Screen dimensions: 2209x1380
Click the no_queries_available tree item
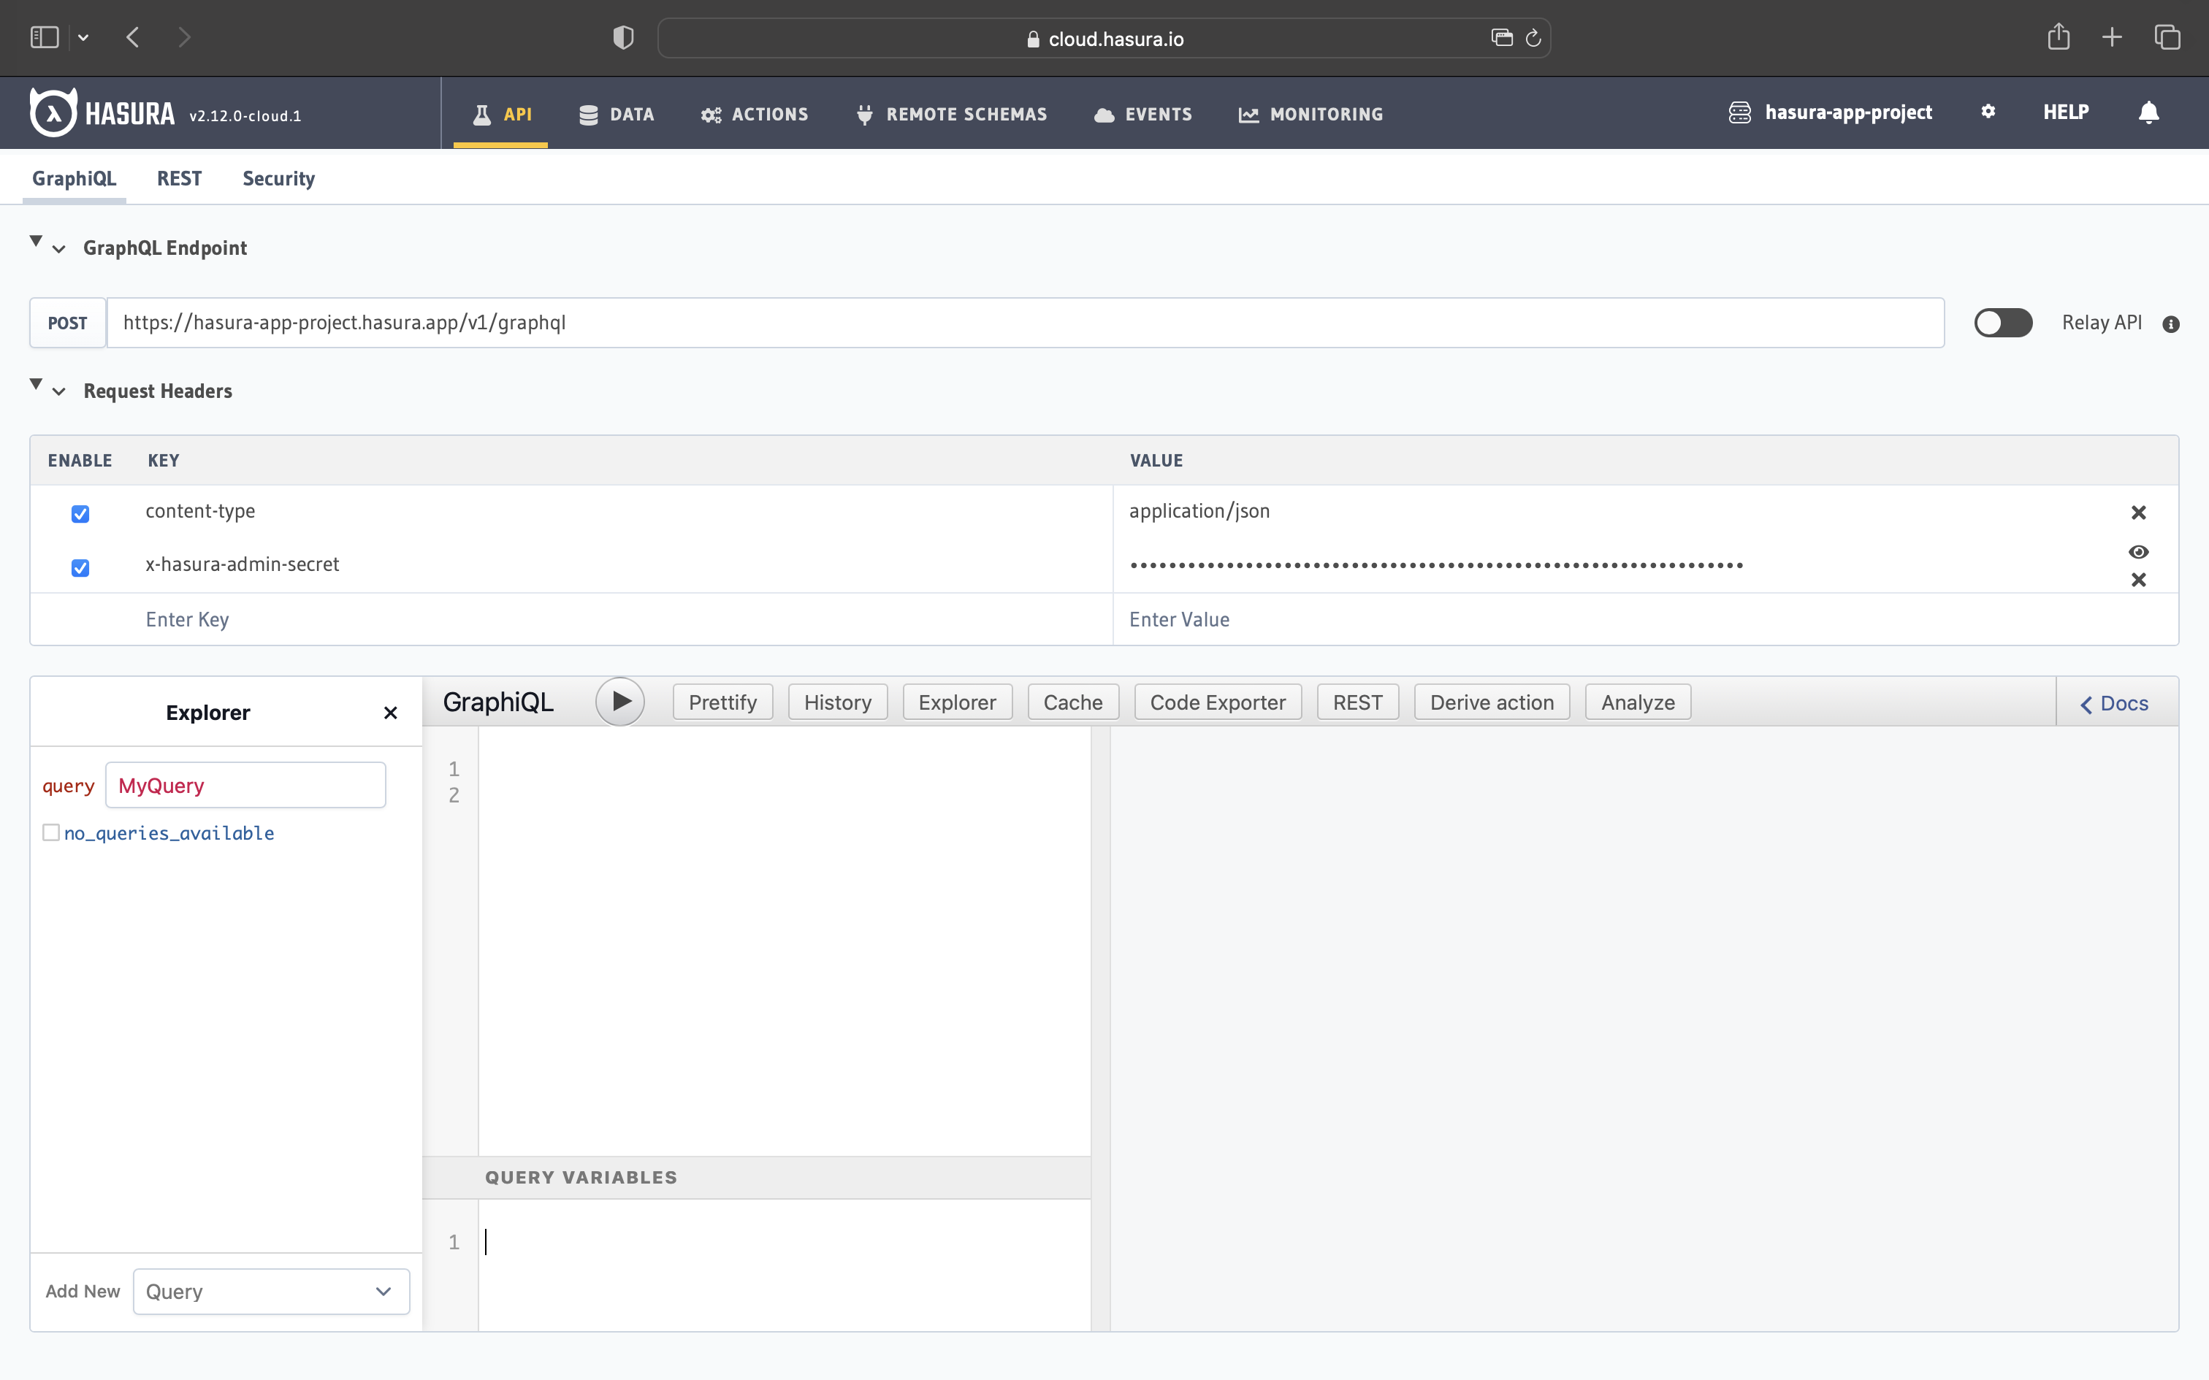click(169, 833)
